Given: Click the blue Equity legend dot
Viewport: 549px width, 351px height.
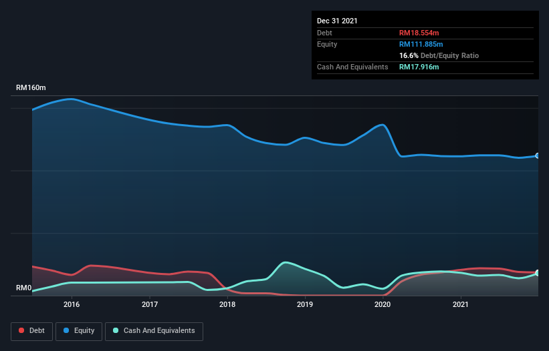Looking at the screenshot, I should pos(66,330).
